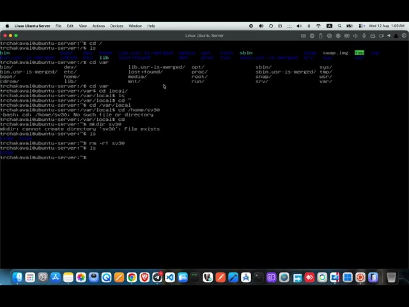Click the camera icon in VM title bar
The height and width of the screenshot is (307, 409).
[x=382, y=36]
